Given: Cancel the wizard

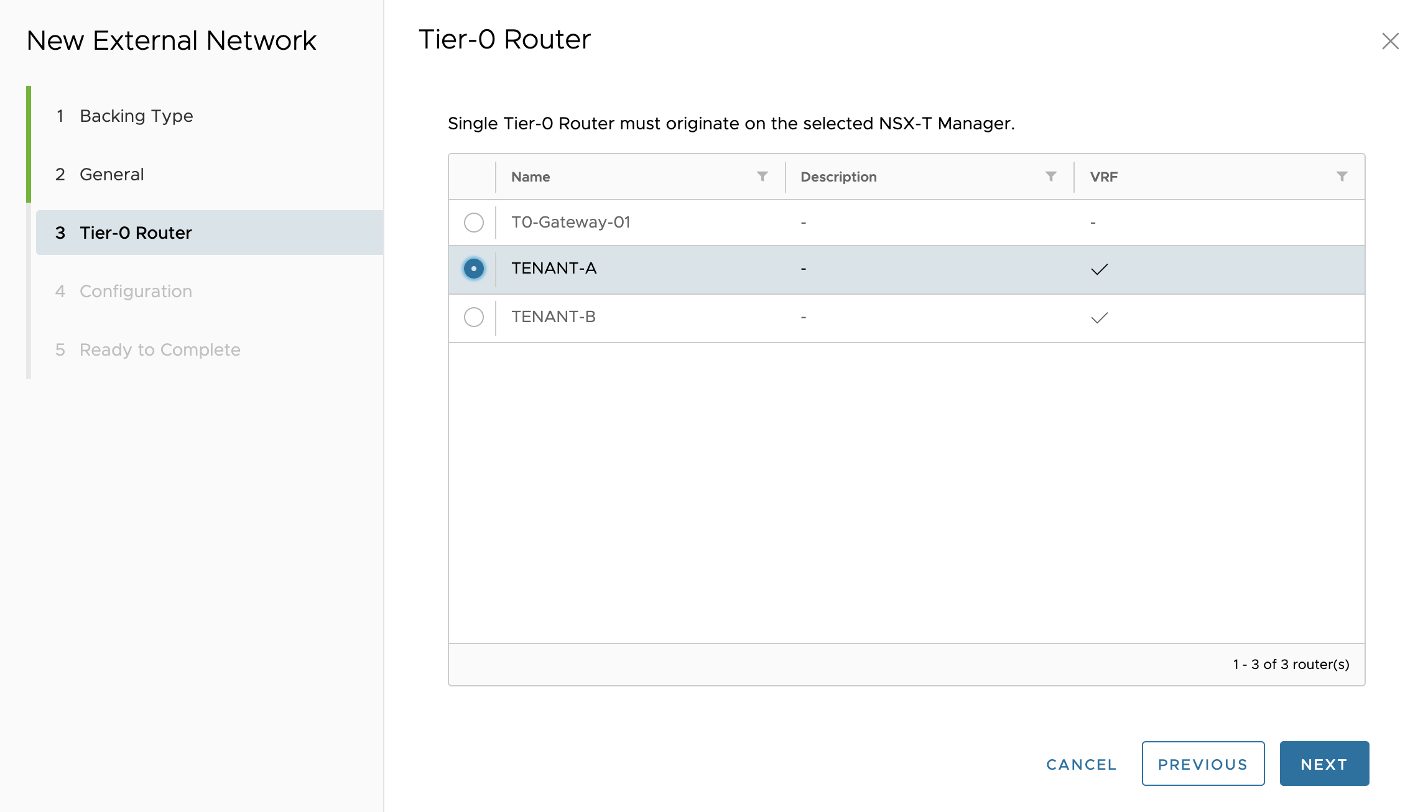Looking at the screenshot, I should click(x=1081, y=764).
